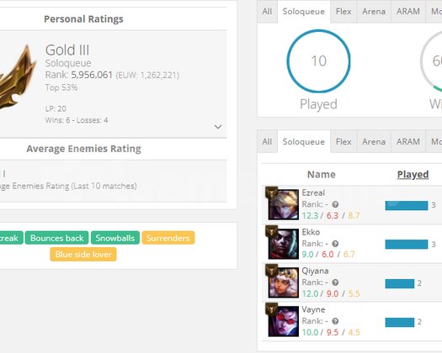Click the Ezreal champion portrait

(284, 204)
